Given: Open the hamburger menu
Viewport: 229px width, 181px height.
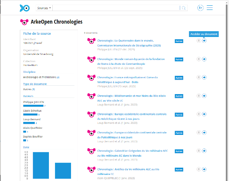Looking at the screenshot, I should tap(210, 8).
